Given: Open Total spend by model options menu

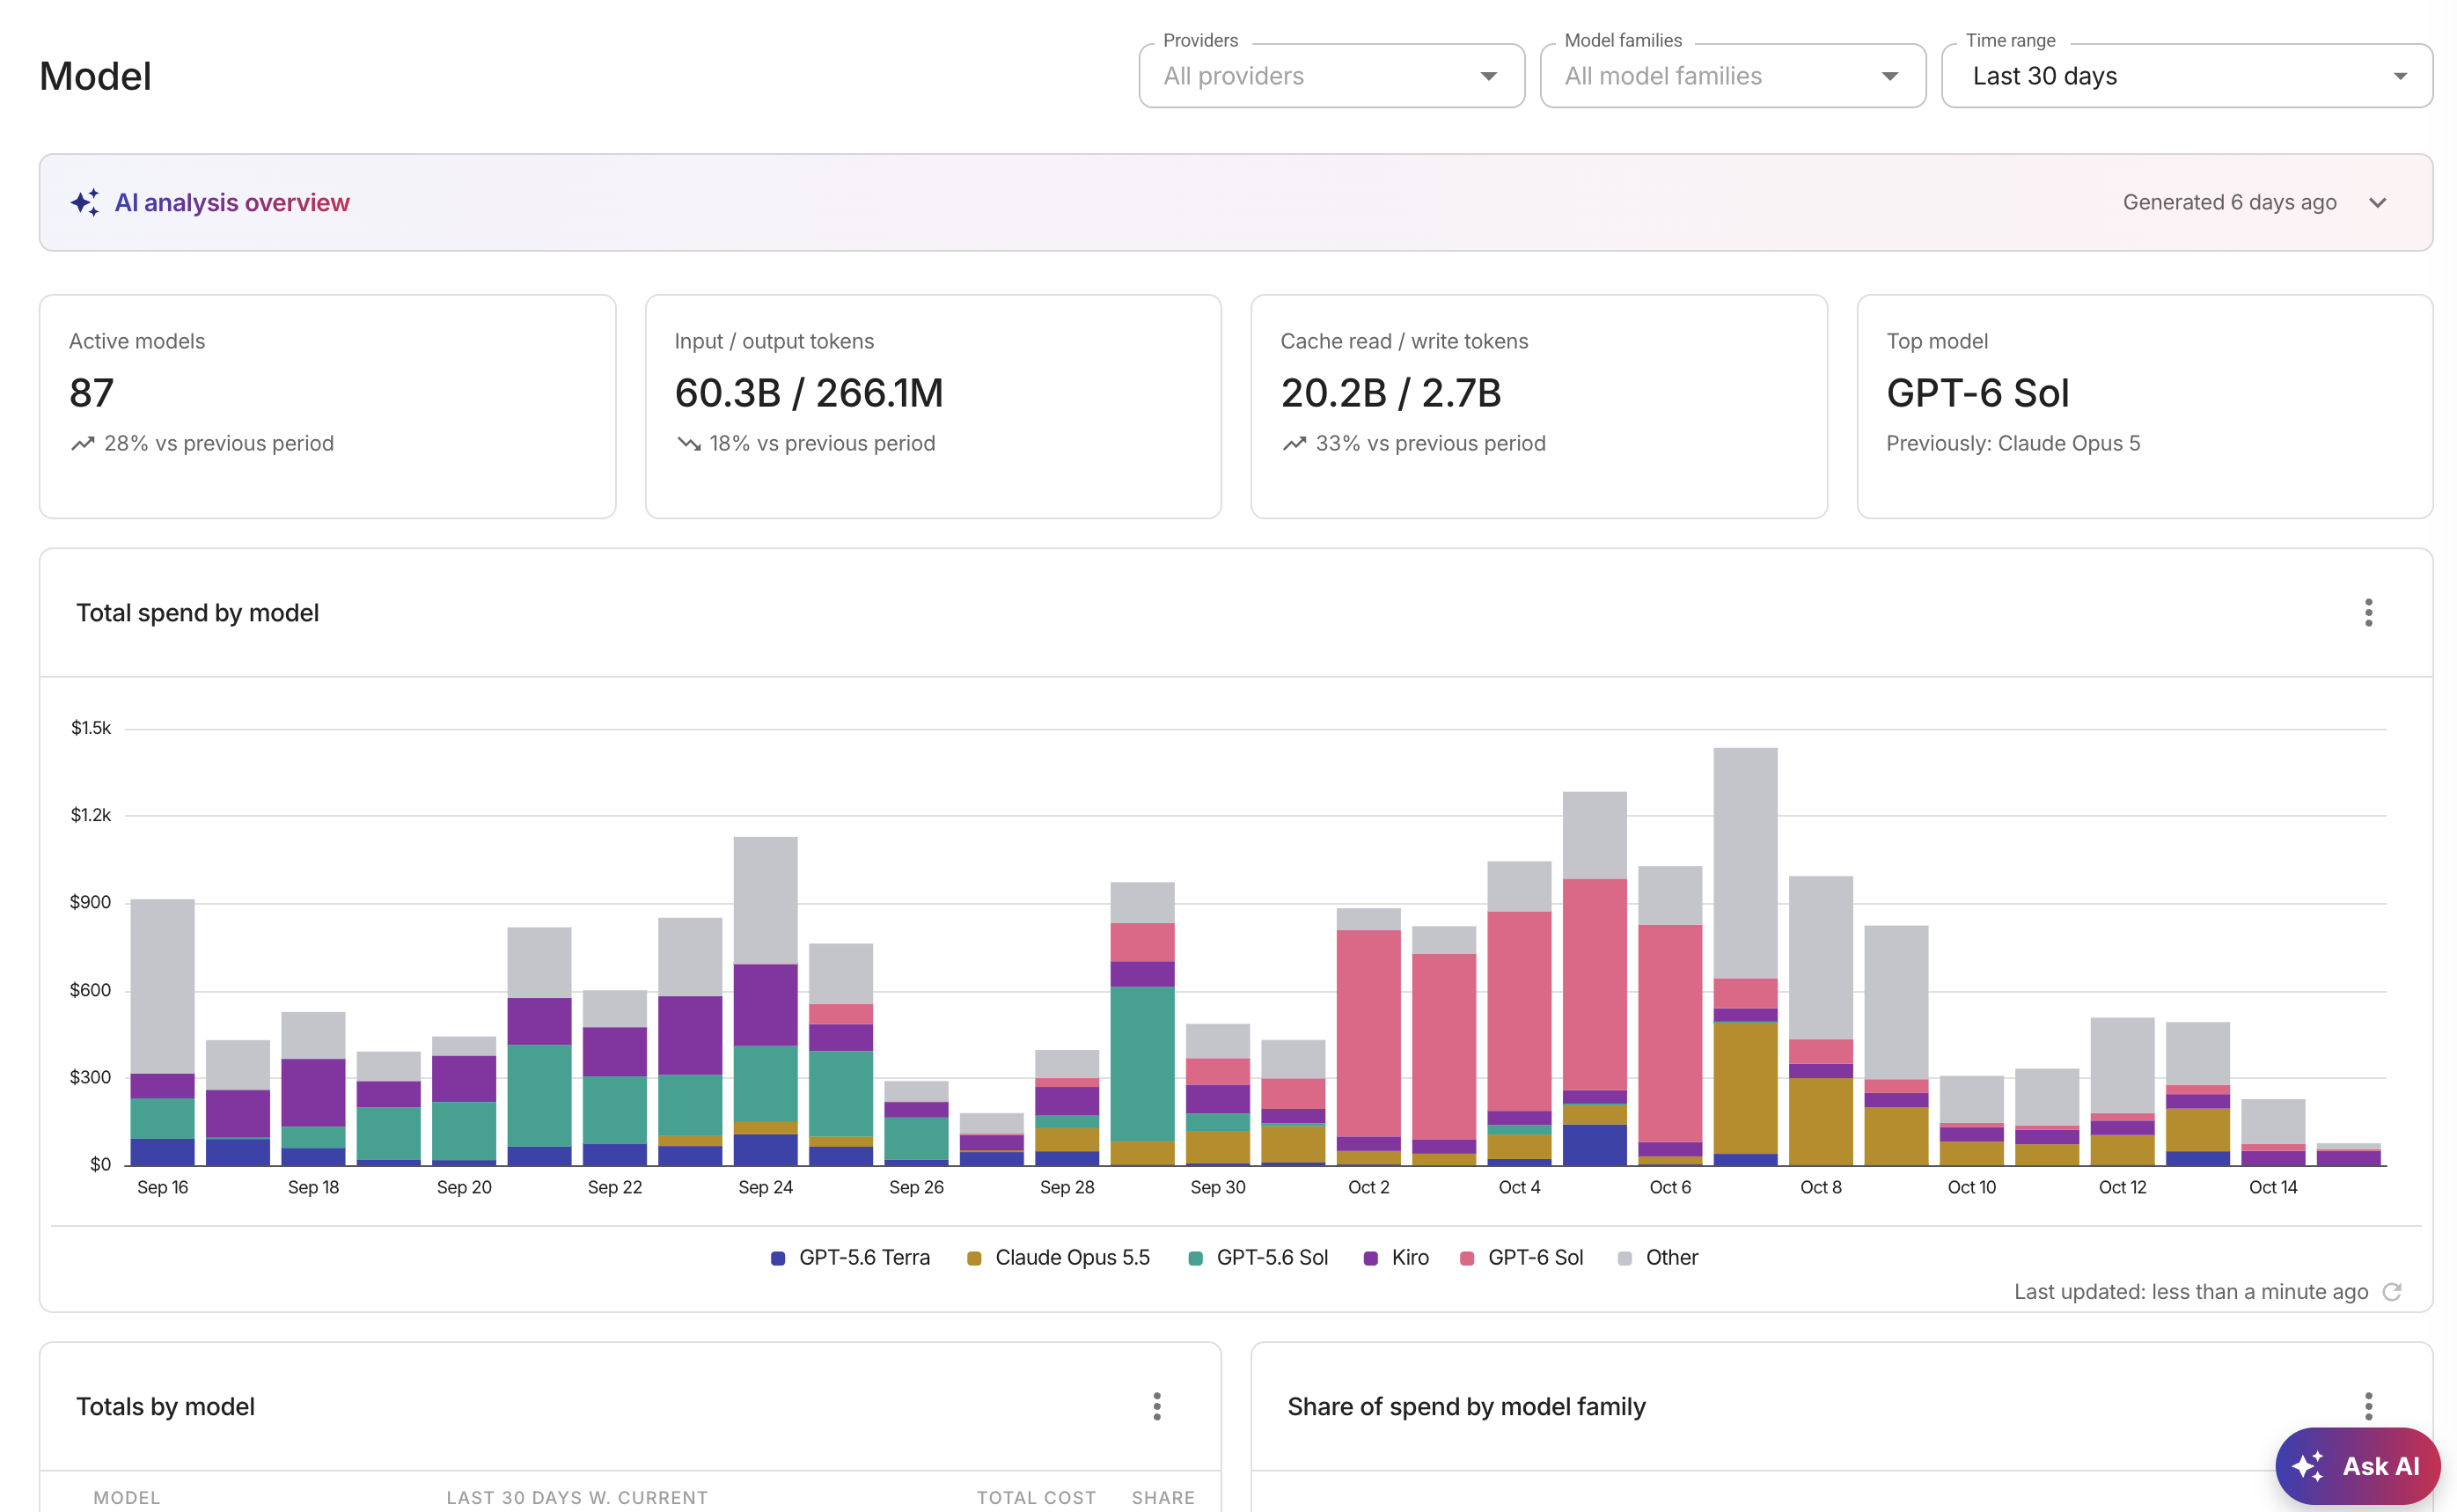Looking at the screenshot, I should click(x=2368, y=612).
